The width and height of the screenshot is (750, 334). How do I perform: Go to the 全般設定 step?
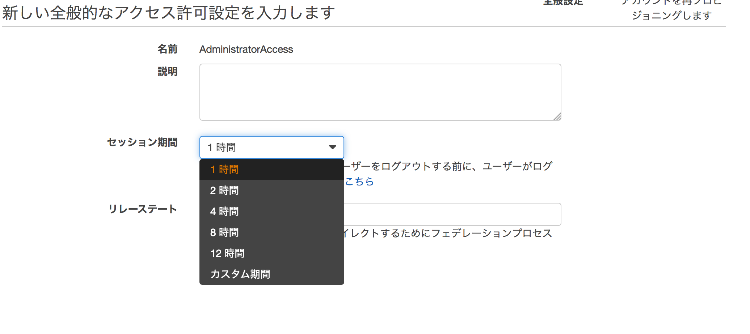point(563,3)
